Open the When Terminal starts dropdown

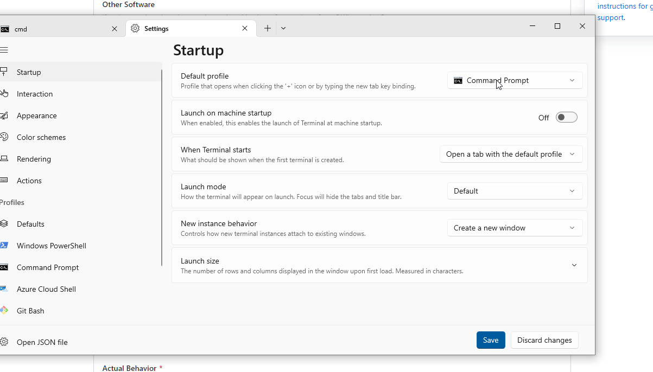click(511, 154)
